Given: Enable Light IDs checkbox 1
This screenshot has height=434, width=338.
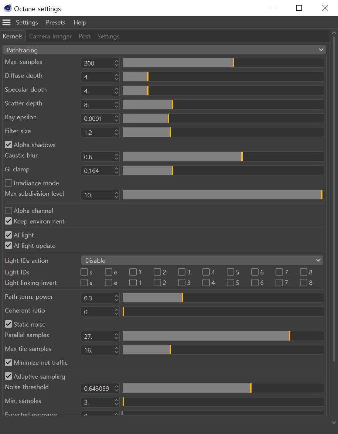Looking at the screenshot, I should click(x=133, y=272).
